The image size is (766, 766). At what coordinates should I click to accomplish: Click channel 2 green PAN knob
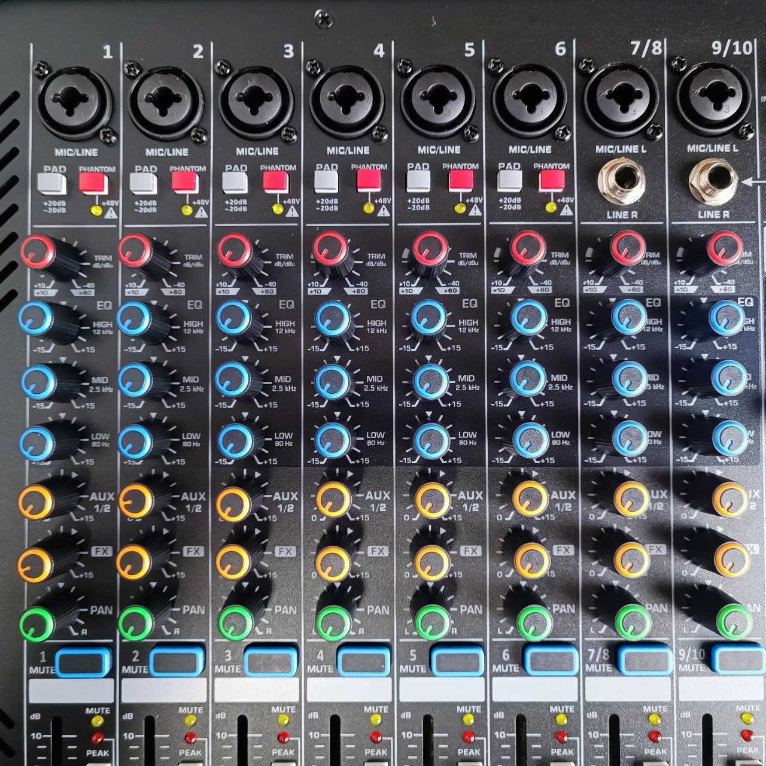tap(136, 624)
